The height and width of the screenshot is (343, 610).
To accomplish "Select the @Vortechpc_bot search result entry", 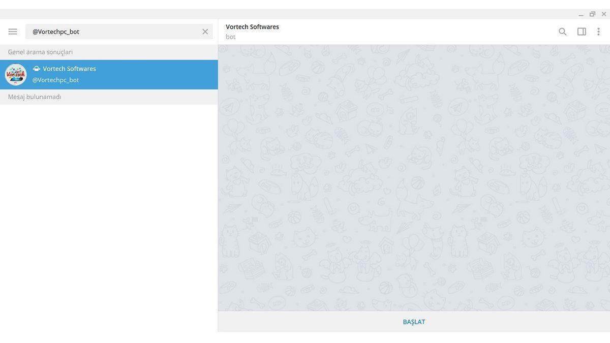I will (x=109, y=74).
